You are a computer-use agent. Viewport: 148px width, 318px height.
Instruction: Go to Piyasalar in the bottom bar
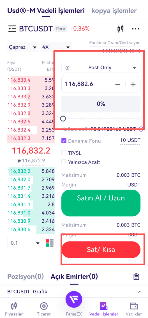(x=14, y=309)
